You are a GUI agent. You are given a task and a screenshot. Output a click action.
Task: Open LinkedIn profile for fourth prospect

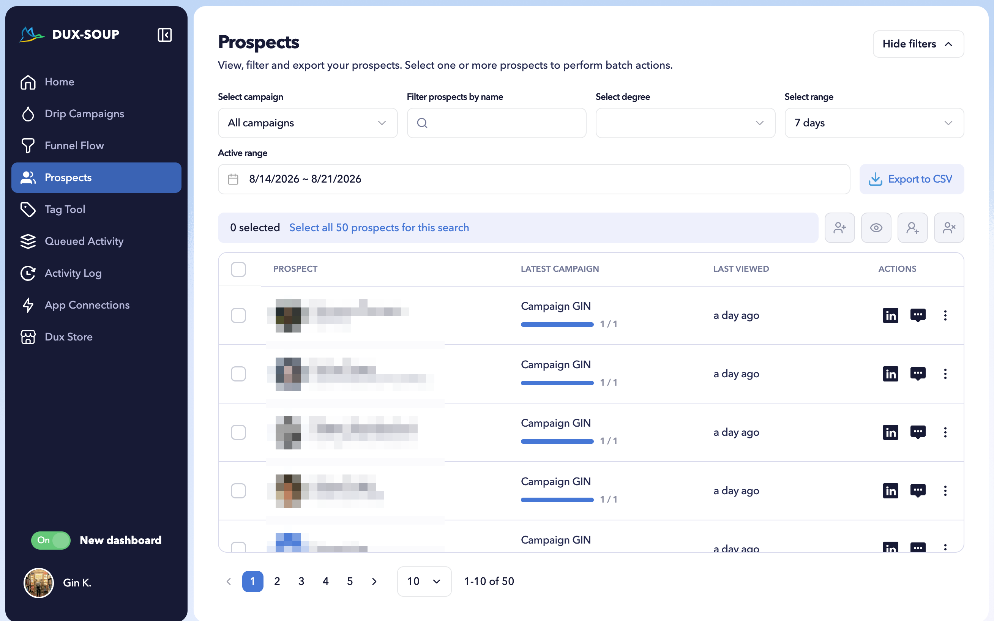[x=890, y=490]
